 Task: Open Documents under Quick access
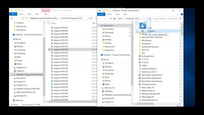click(109, 29)
